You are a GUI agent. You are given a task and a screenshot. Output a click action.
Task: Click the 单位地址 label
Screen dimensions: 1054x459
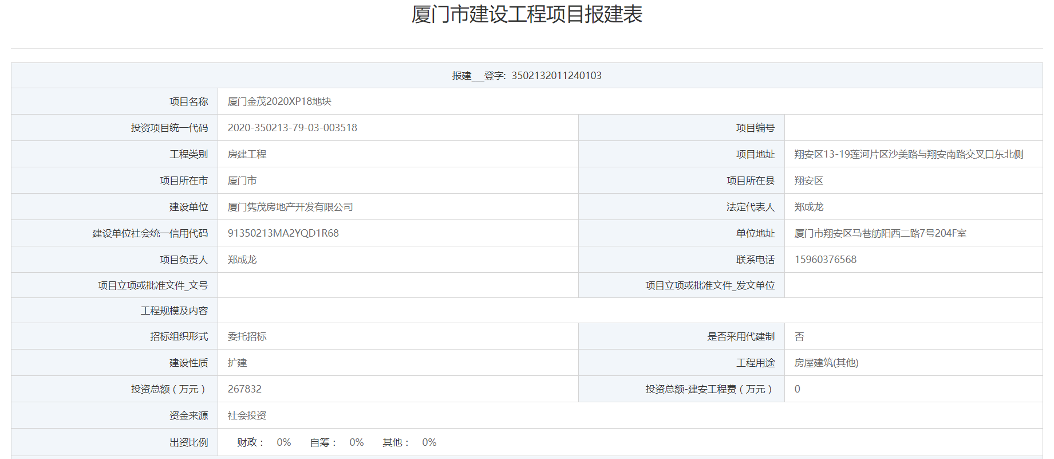click(x=755, y=233)
